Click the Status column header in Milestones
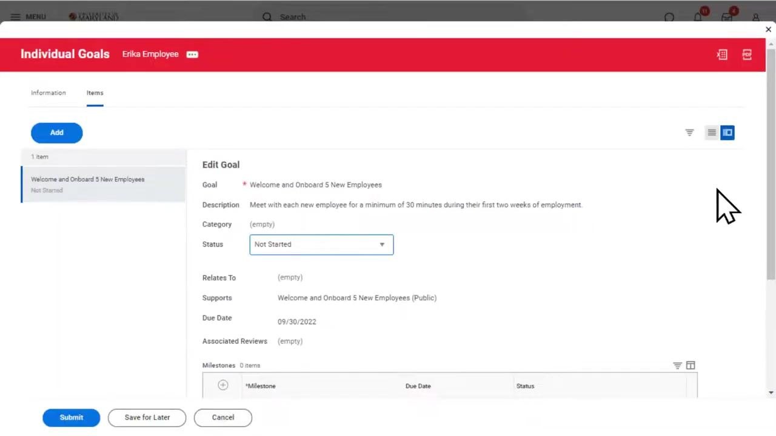Screen dimensions: 776x436 pyautogui.click(x=525, y=386)
